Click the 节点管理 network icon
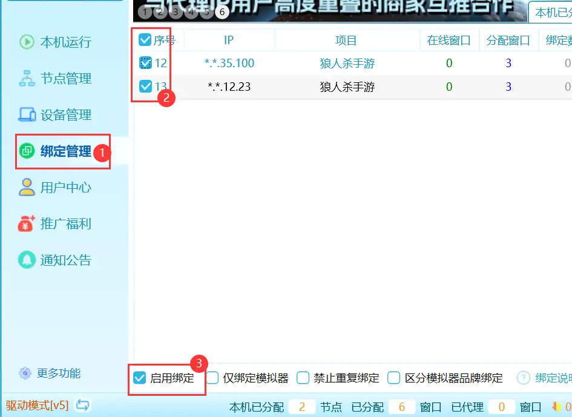 27,78
